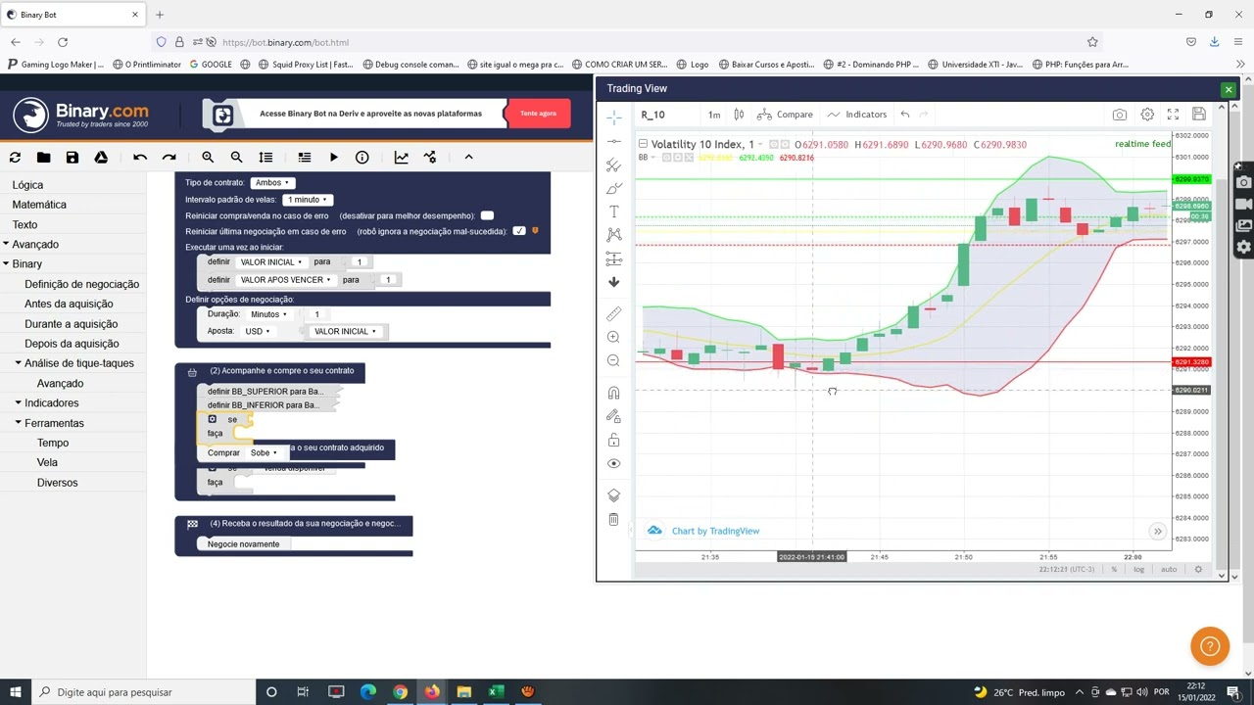Save the chart layout with the disk icon
The image size is (1254, 705).
[x=1198, y=115]
